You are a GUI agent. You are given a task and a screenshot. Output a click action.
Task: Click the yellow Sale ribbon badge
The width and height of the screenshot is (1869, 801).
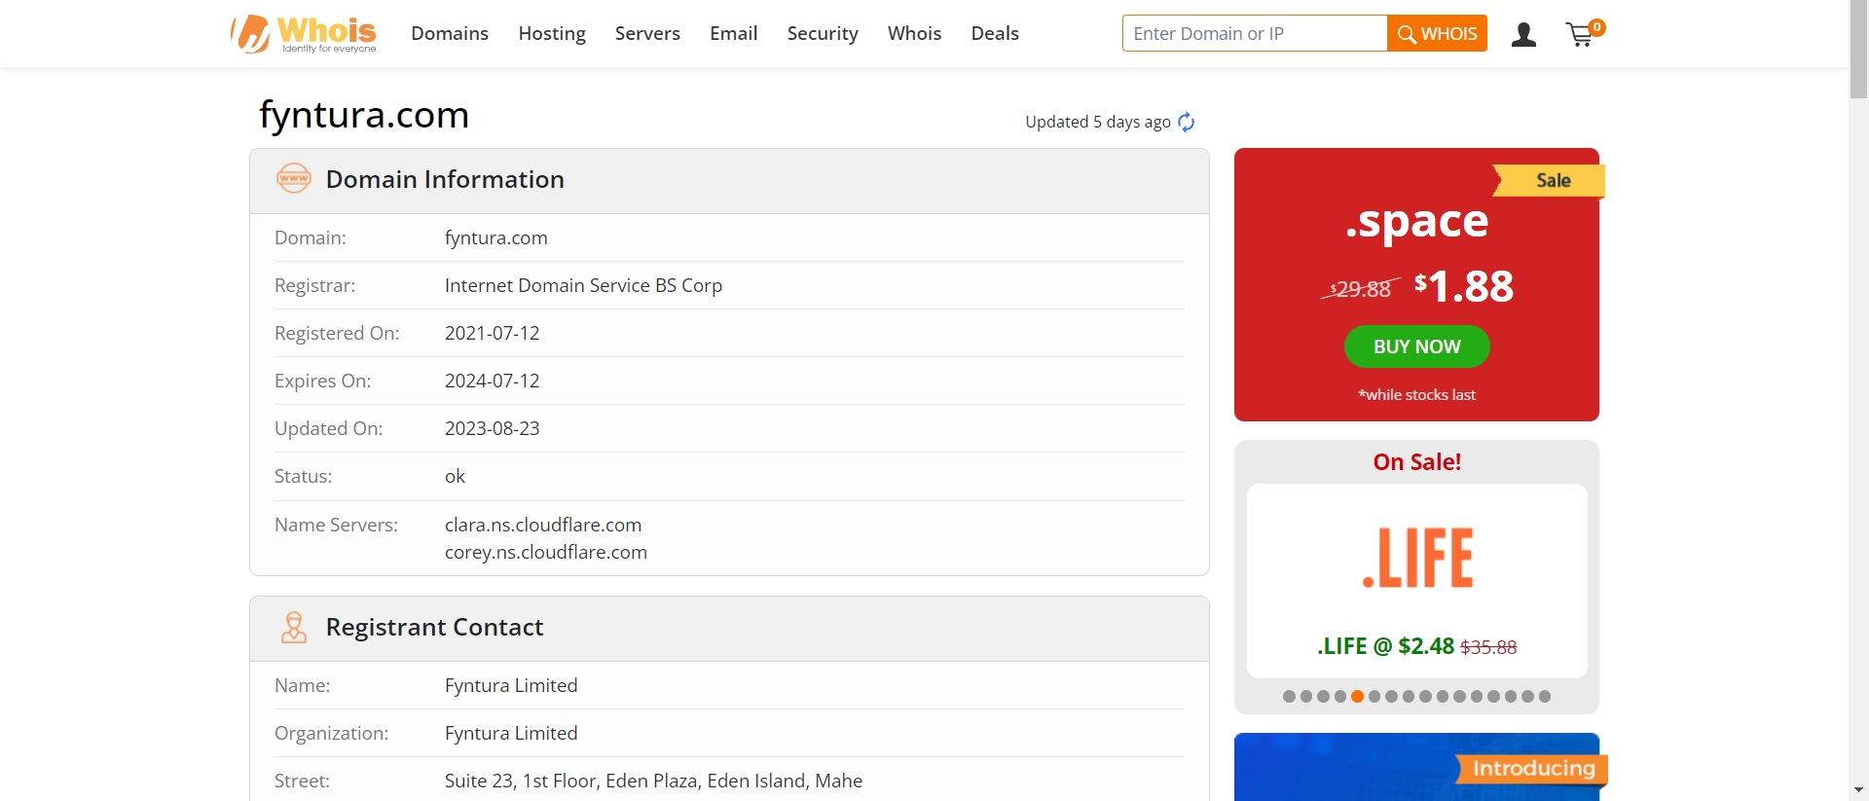coord(1551,181)
